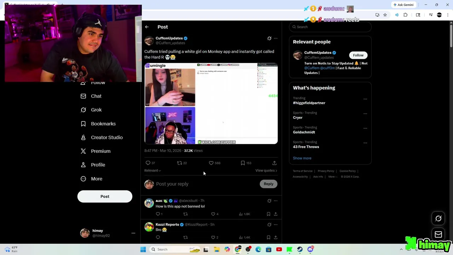Click the reply icon showing 37

(x=148, y=163)
